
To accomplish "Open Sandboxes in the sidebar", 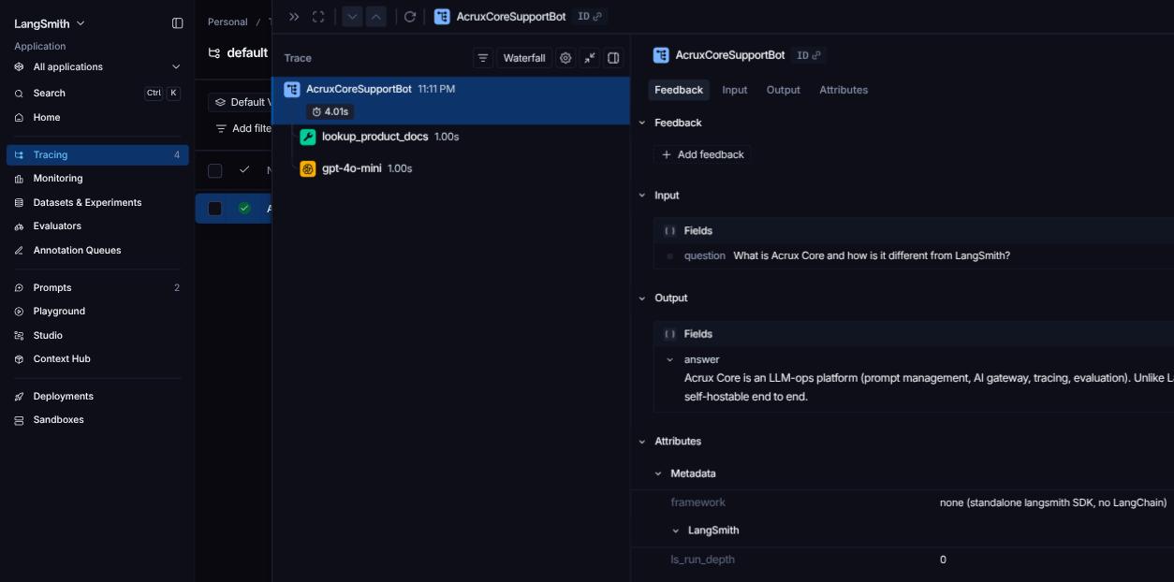I will tap(97, 420).
